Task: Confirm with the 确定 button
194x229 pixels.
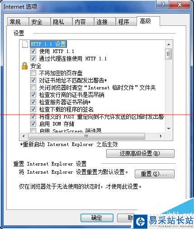Action: 97,218
